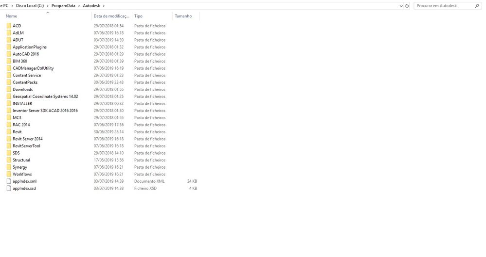Click the Ficheiro XSD type cell

(145, 189)
